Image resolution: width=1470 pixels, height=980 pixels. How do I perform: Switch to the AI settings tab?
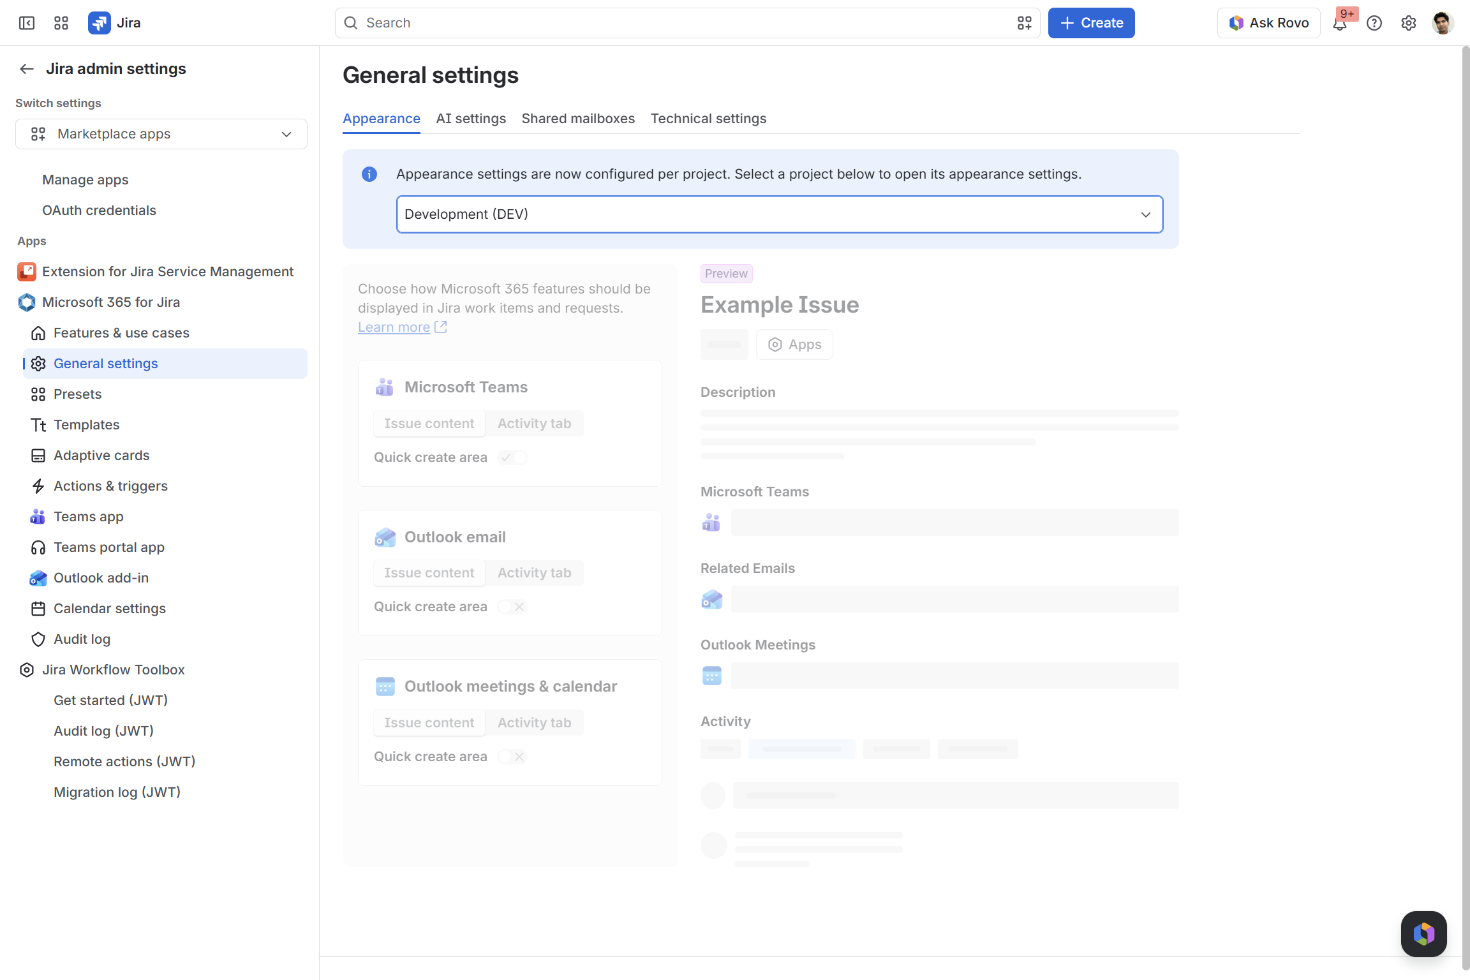[471, 119]
